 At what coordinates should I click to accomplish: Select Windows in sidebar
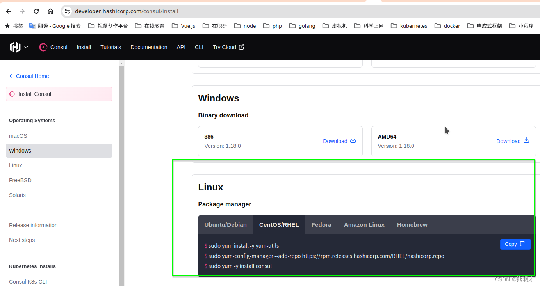coord(59,151)
